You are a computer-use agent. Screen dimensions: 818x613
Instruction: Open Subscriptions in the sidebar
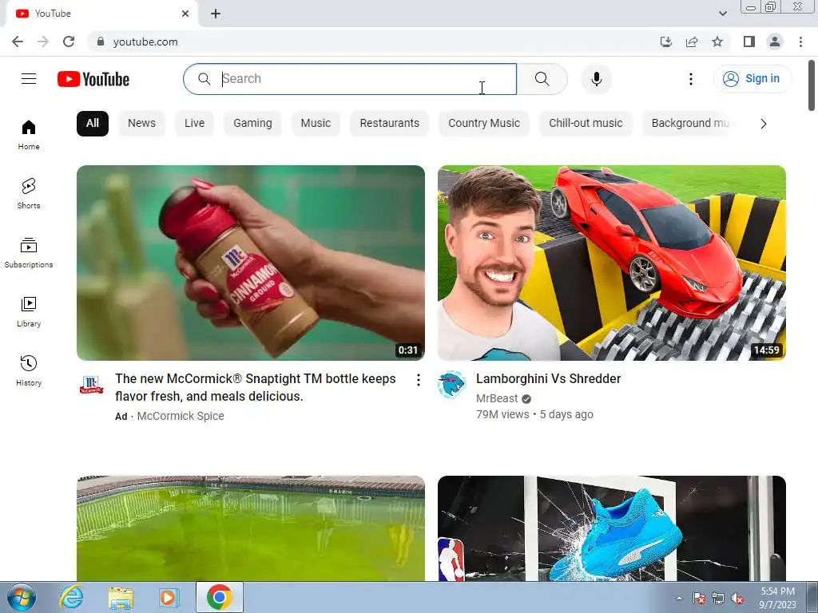(29, 253)
